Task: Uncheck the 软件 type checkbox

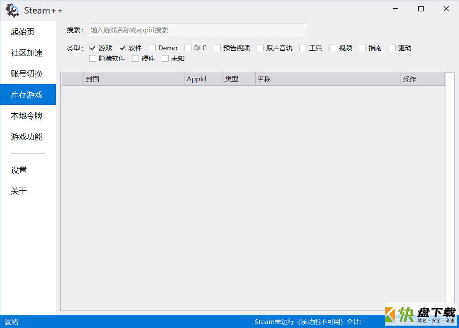Action: (122, 48)
